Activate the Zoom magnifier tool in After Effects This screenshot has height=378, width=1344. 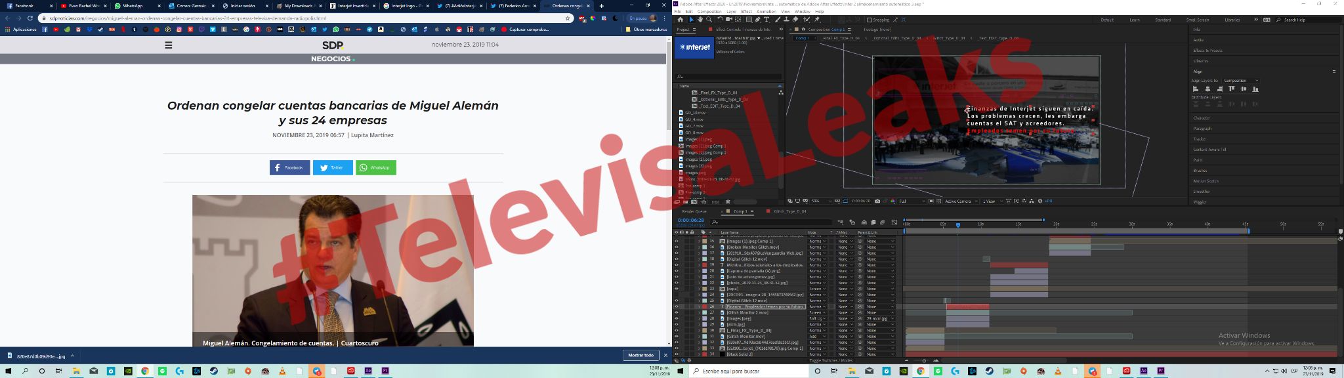click(x=709, y=20)
